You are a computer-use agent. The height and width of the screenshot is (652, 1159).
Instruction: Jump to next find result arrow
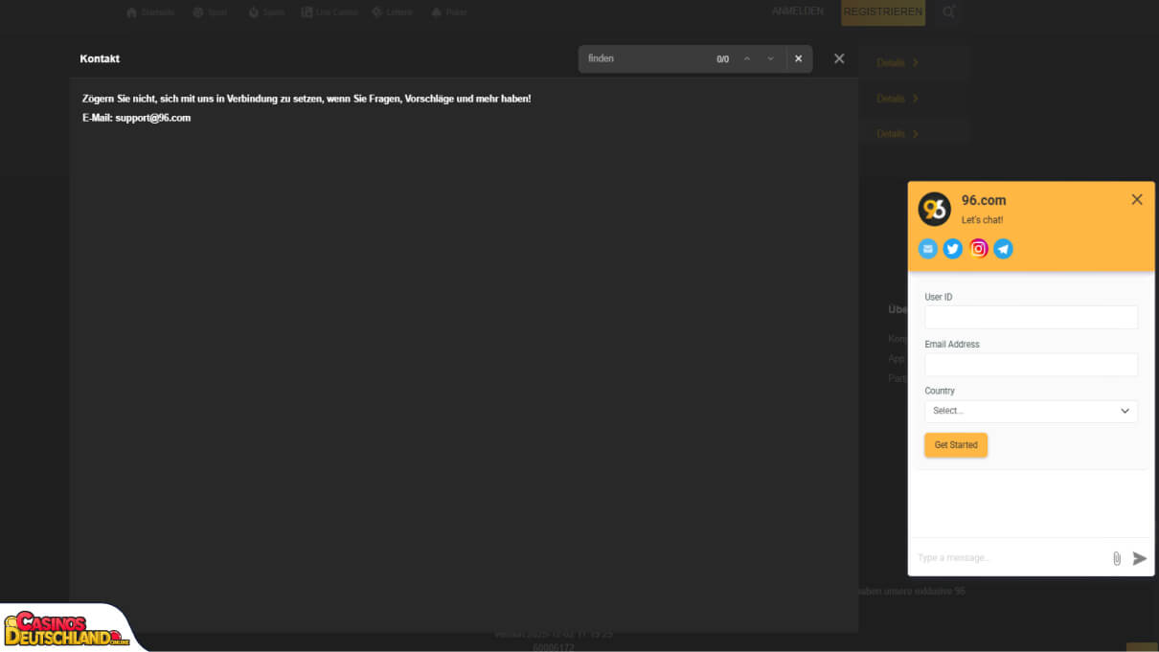pyautogui.click(x=770, y=58)
